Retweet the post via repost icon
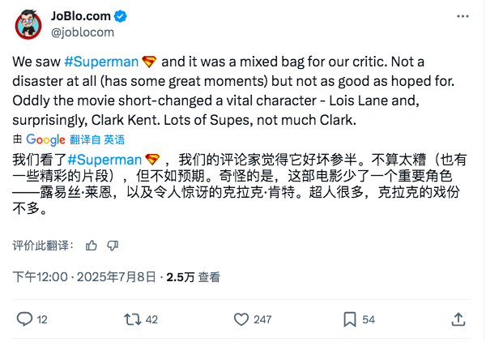Image resolution: width=486 pixels, height=342 pixels. pyautogui.click(x=132, y=319)
